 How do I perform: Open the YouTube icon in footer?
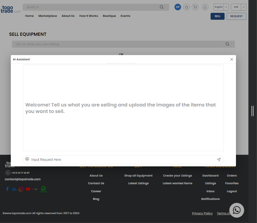[x=28, y=189]
